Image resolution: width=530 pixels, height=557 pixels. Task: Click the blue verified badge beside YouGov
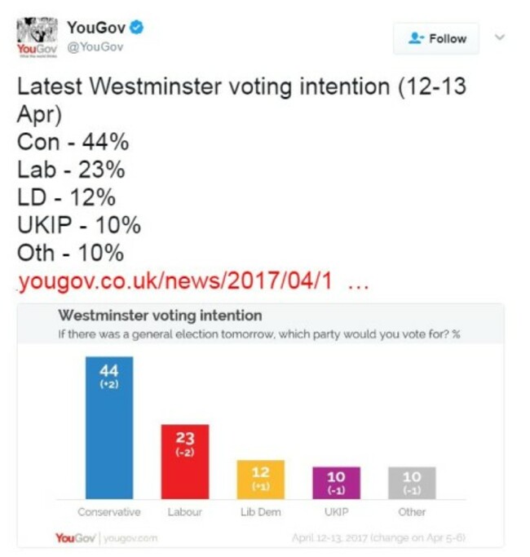tap(136, 28)
